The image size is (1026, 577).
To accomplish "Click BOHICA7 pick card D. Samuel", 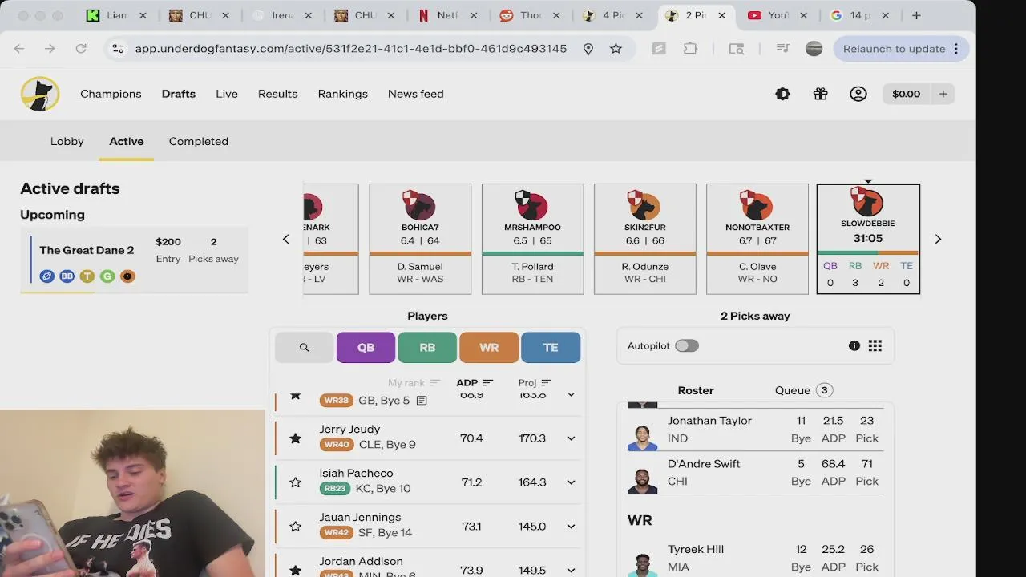I will (420, 239).
